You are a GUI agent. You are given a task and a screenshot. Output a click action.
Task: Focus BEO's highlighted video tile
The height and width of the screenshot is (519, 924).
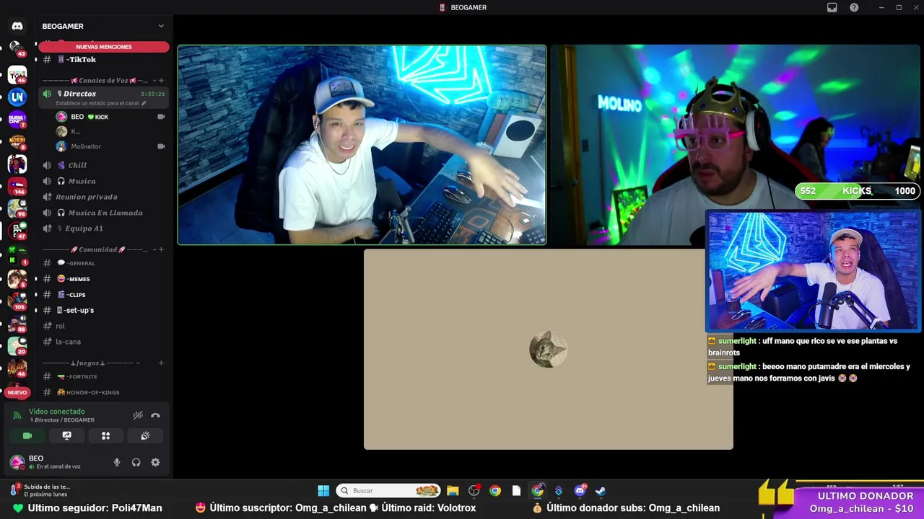(x=362, y=145)
